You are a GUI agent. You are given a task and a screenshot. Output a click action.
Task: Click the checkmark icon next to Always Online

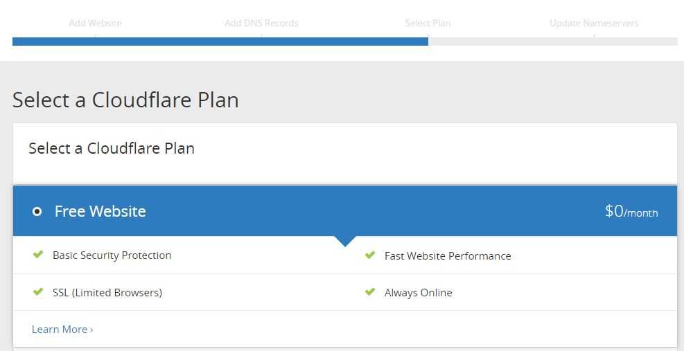(370, 292)
